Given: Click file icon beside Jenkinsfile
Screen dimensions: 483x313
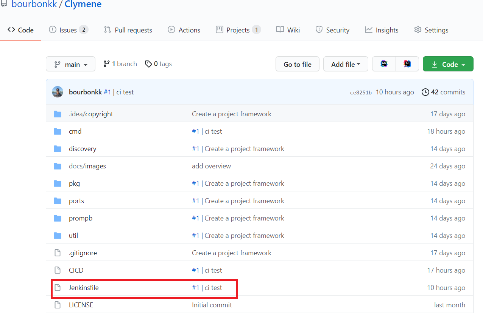Looking at the screenshot, I should point(58,288).
